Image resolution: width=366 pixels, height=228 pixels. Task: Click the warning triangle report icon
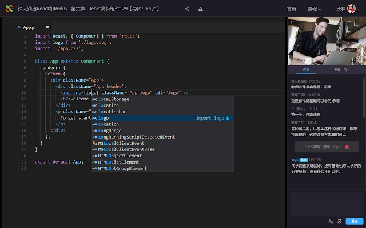[200, 9]
